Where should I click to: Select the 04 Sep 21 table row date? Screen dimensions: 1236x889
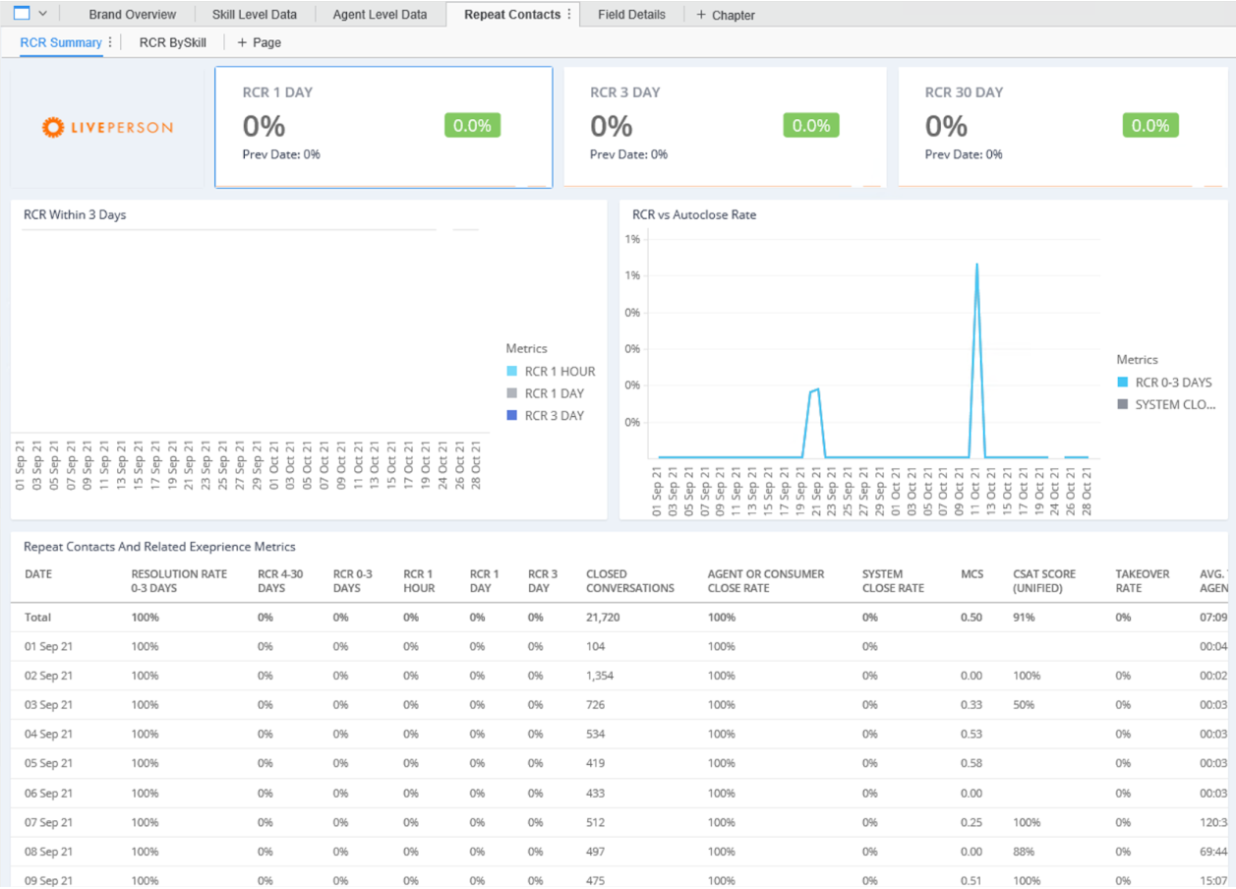(48, 735)
